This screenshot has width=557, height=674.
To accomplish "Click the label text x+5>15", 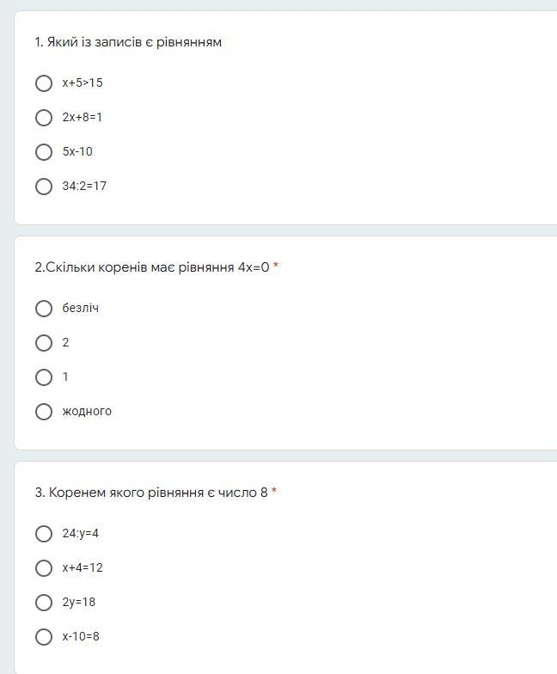I will pyautogui.click(x=83, y=83).
